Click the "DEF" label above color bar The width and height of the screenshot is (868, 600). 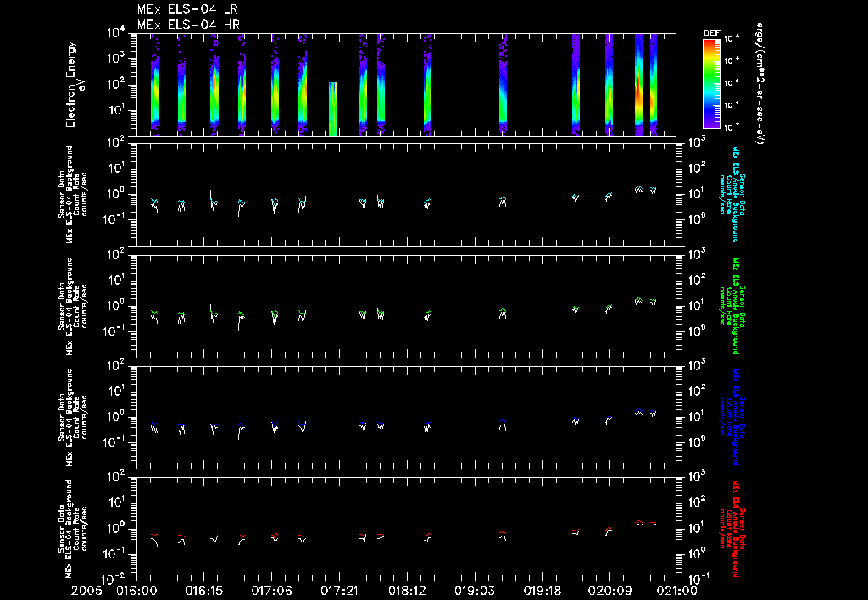click(x=711, y=33)
